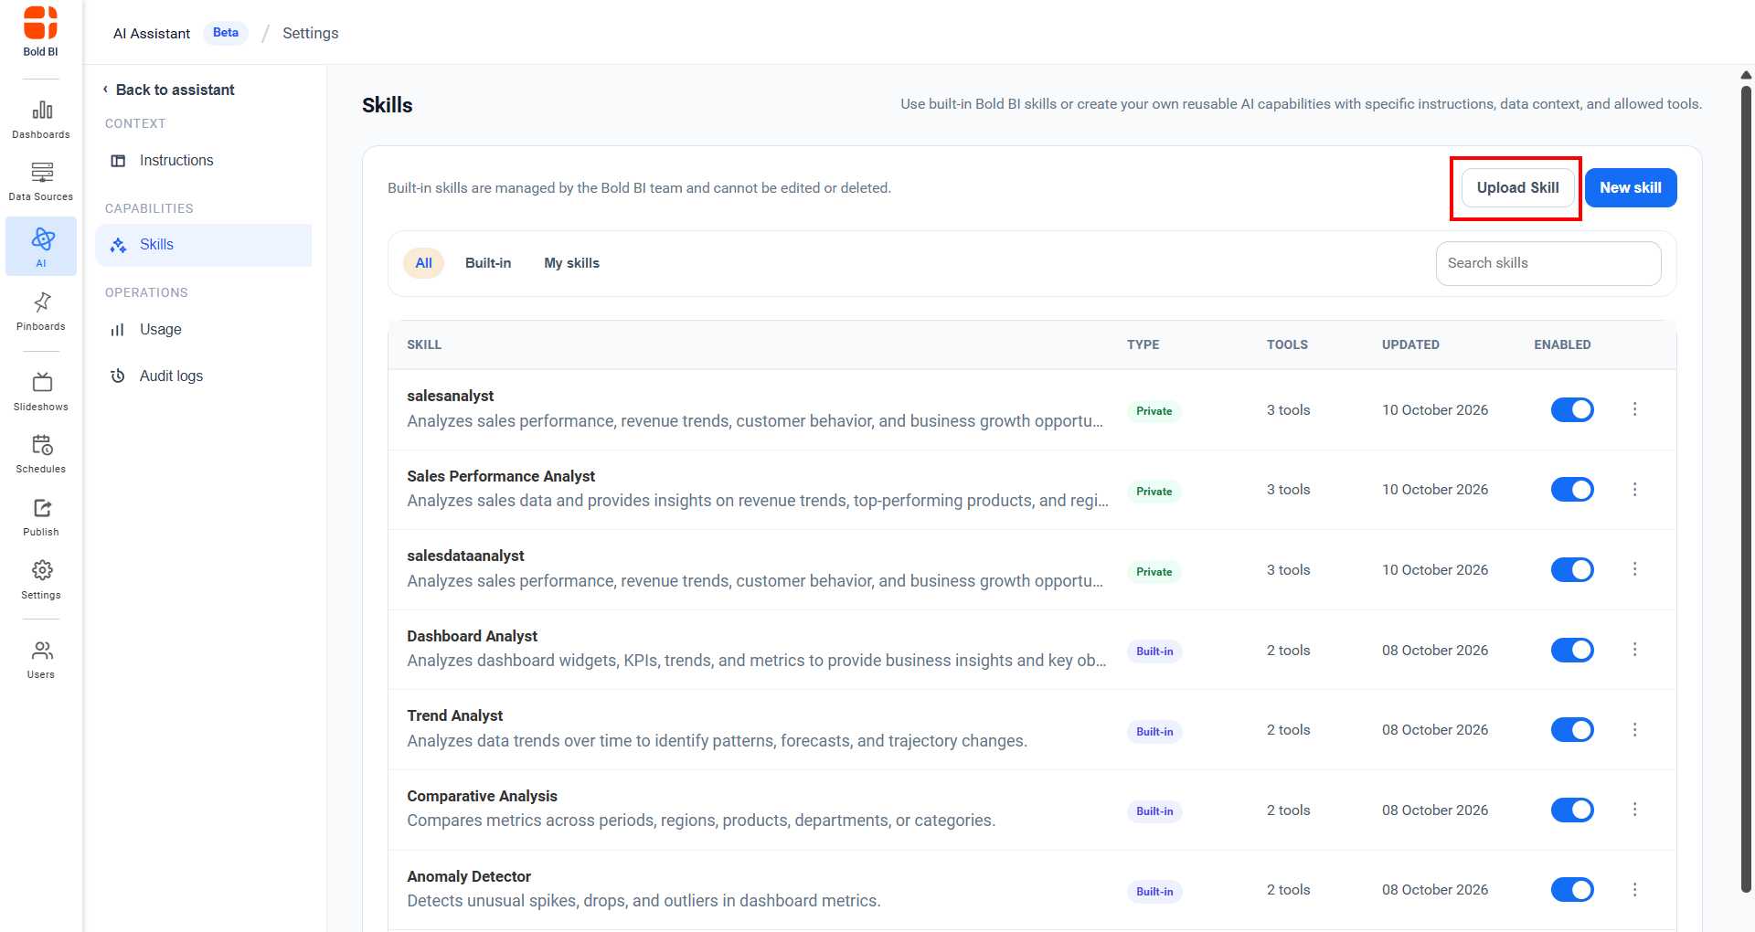
Task: Disable the salesanalyst skill toggle
Action: click(x=1572, y=410)
